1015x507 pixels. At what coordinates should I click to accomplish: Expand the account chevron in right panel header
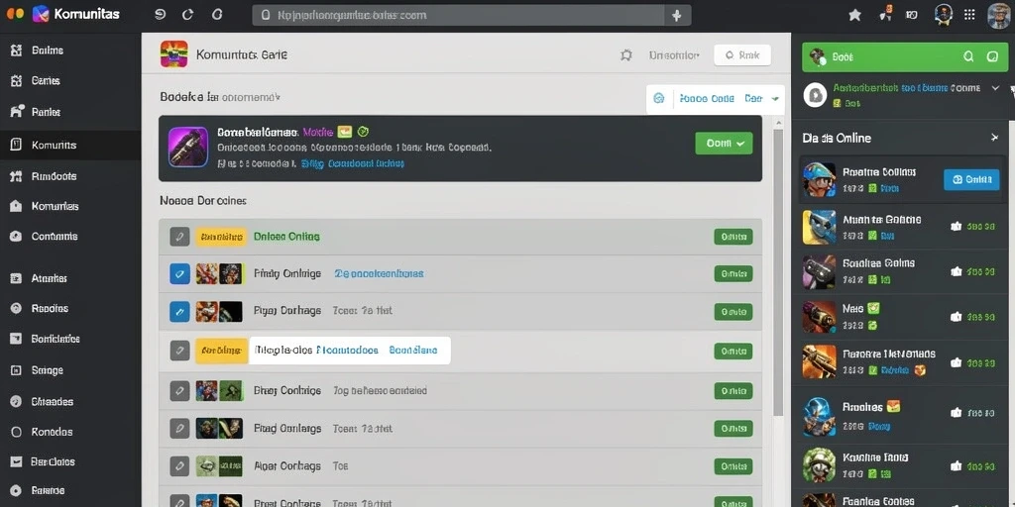(x=995, y=88)
